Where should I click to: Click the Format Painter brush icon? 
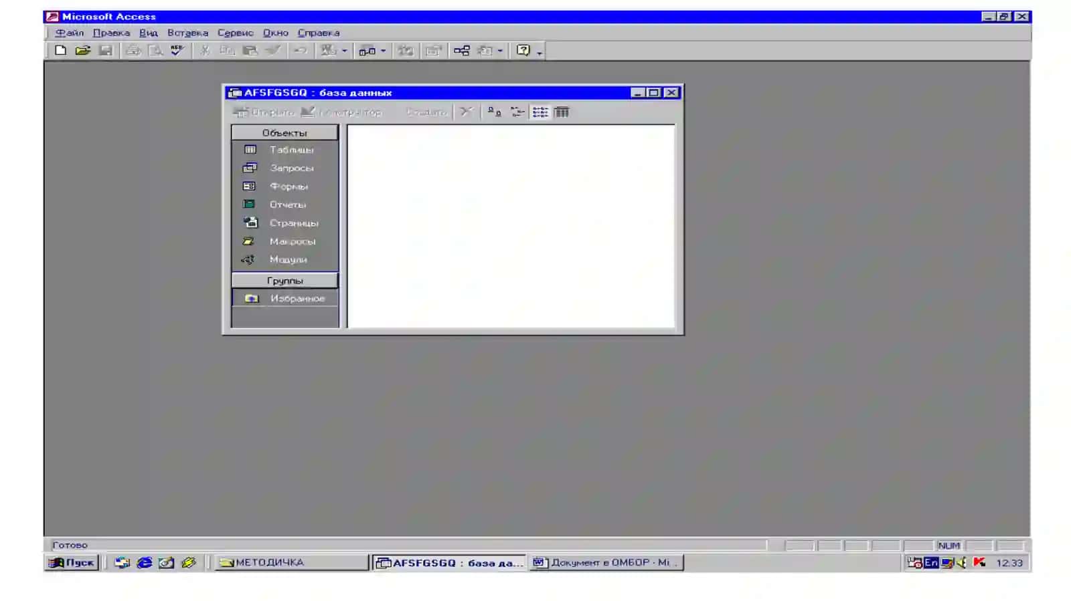click(272, 50)
